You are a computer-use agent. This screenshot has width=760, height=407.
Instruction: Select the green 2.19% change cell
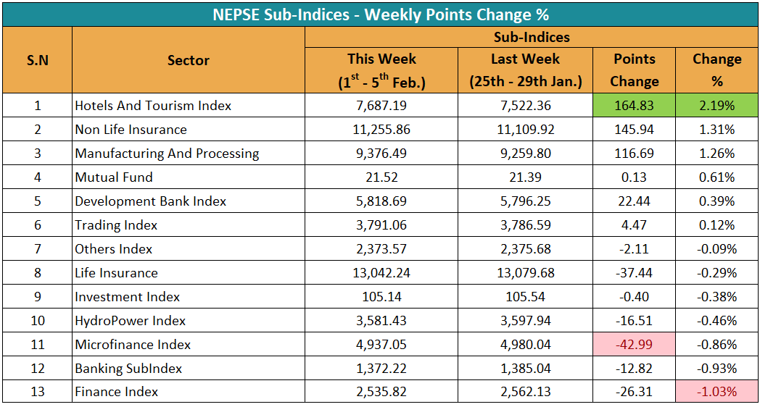click(716, 106)
